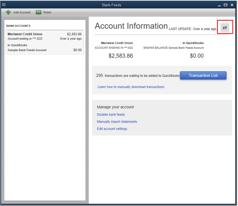Screen dimensions: 238x206
Task: Refresh the account with the sync arrows icon
Action: pos(225,28)
